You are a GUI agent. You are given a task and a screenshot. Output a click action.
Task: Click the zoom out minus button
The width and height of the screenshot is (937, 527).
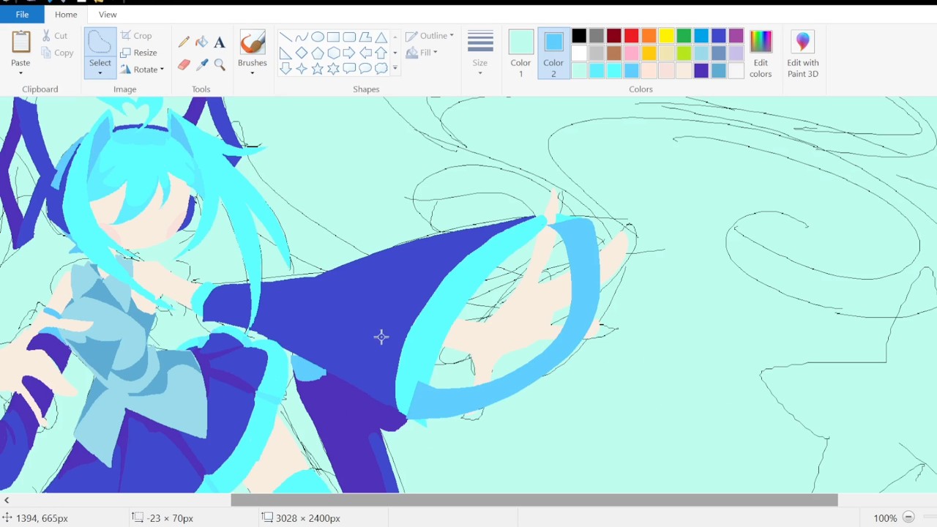click(908, 517)
